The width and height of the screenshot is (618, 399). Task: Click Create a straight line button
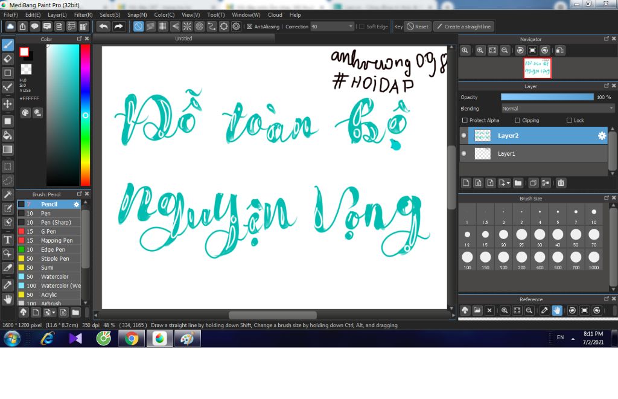[464, 27]
